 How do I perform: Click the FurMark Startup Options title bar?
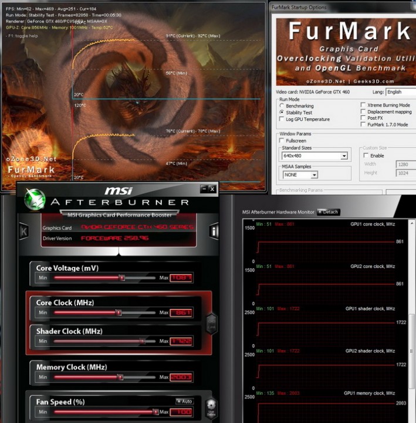(x=343, y=7)
